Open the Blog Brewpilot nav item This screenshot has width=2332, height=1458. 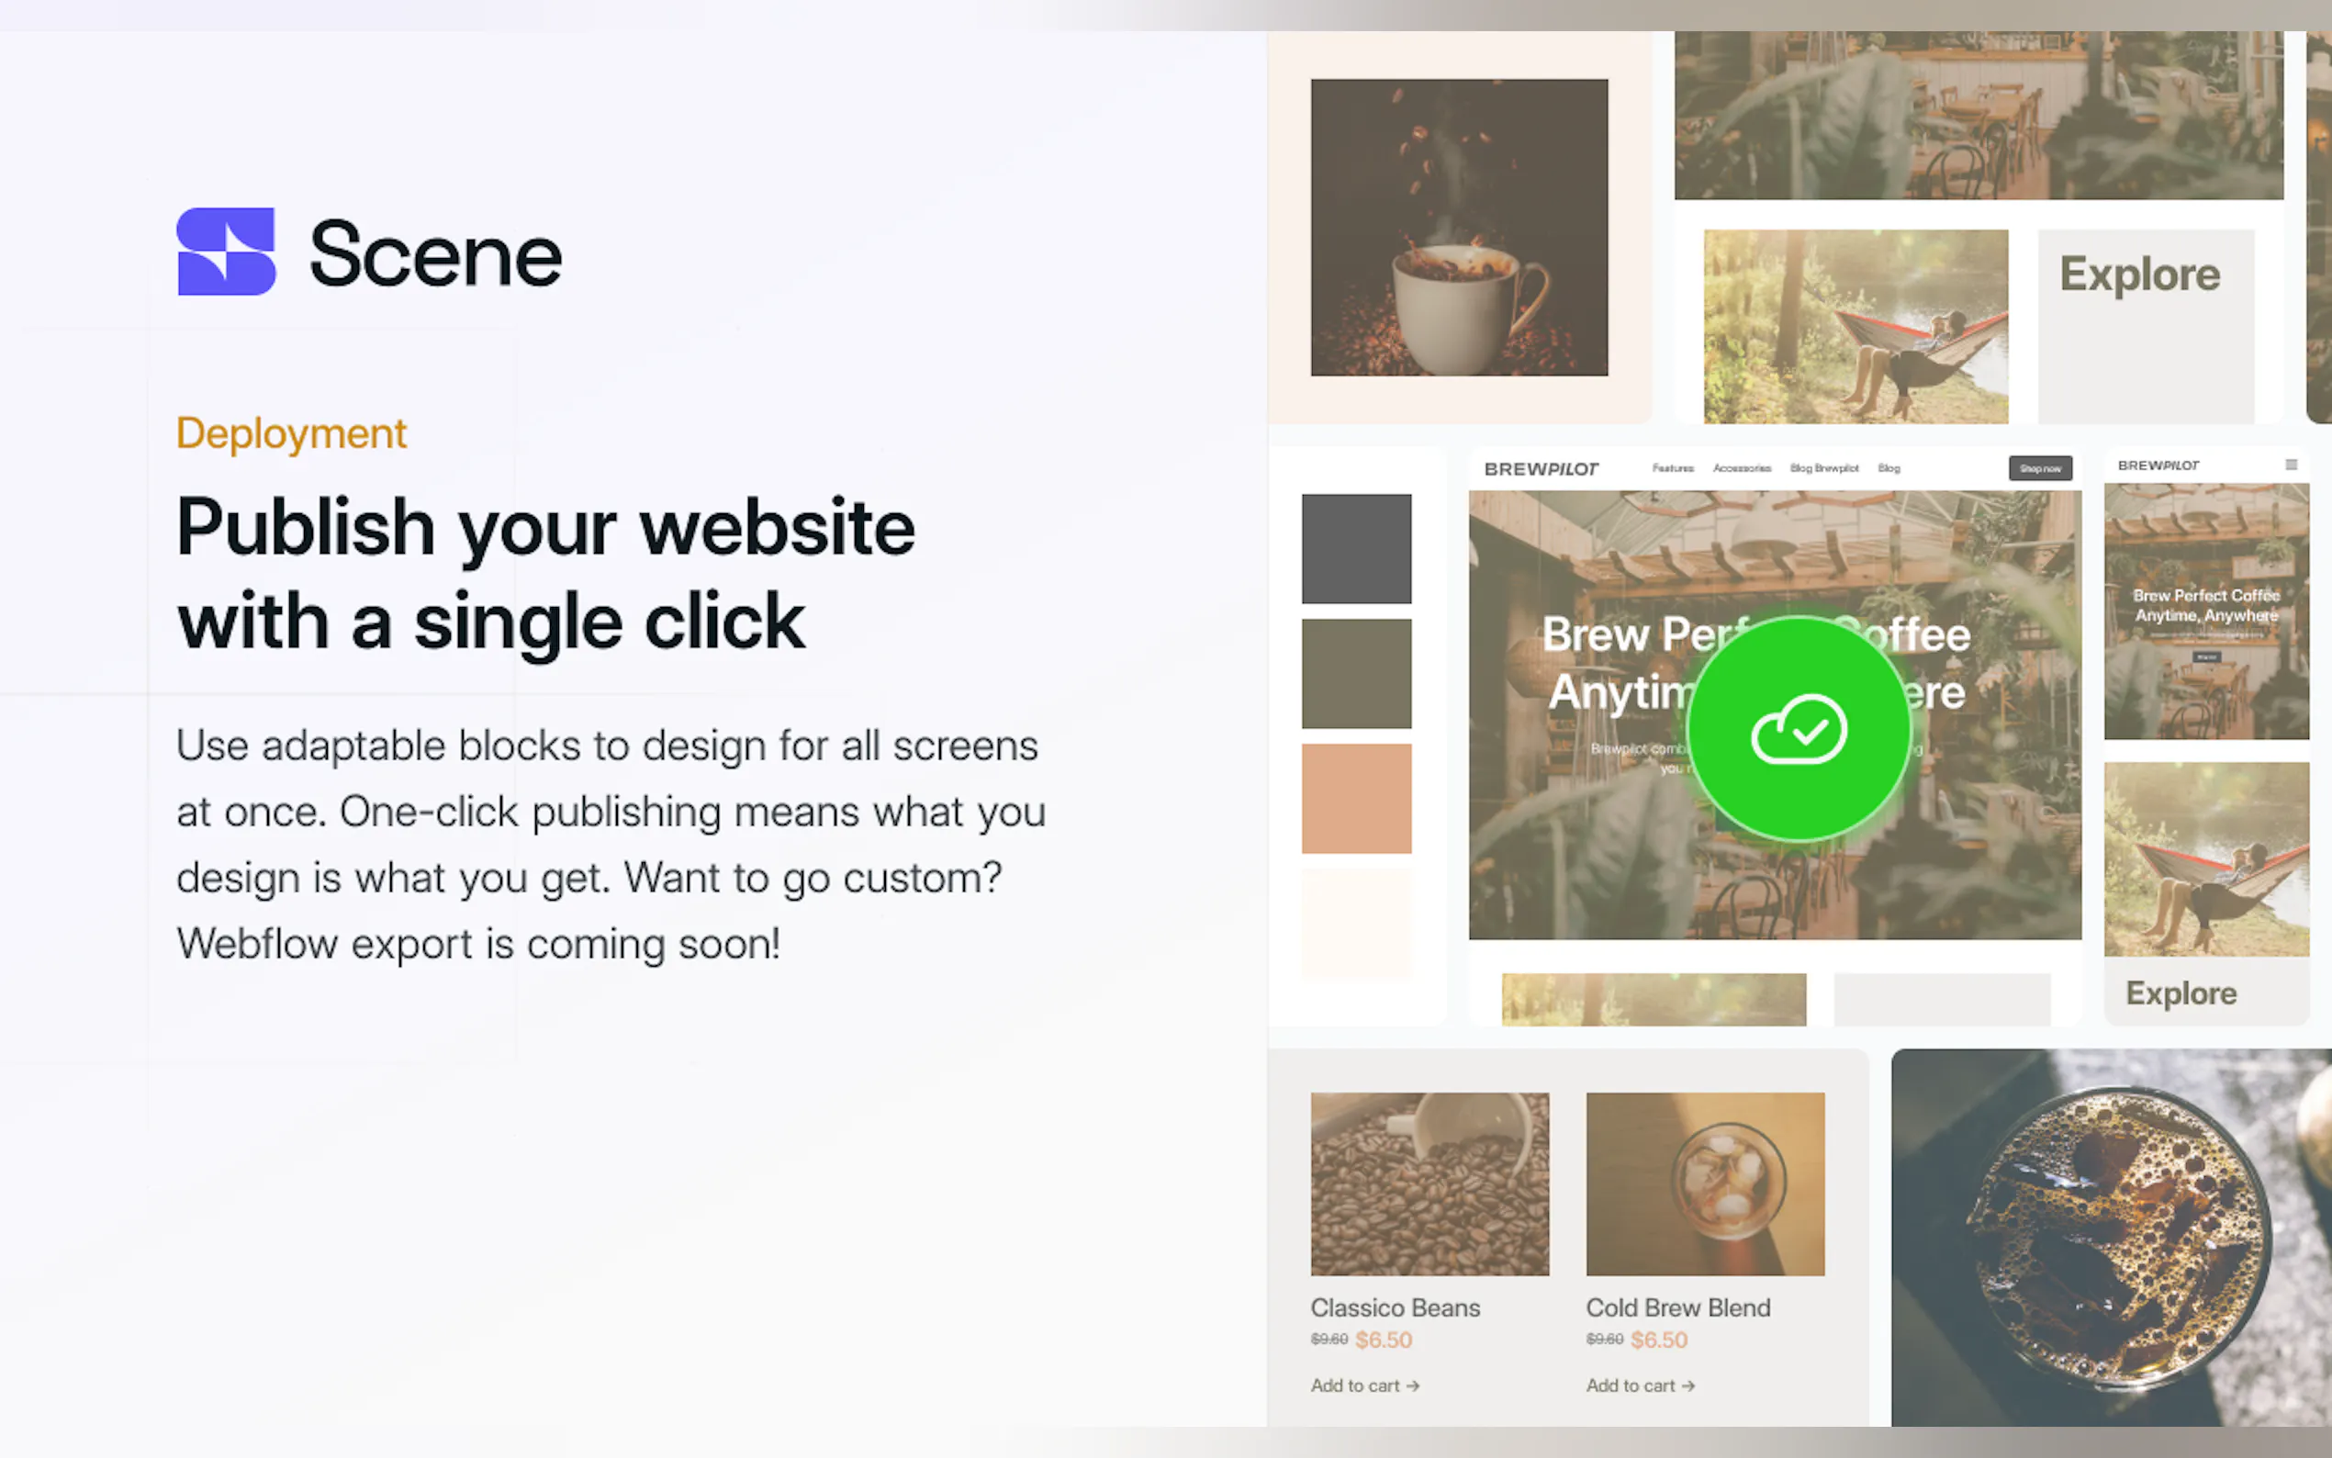tap(1824, 468)
